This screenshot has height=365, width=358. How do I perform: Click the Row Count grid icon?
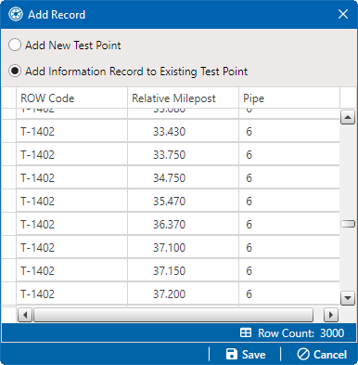tap(246, 333)
